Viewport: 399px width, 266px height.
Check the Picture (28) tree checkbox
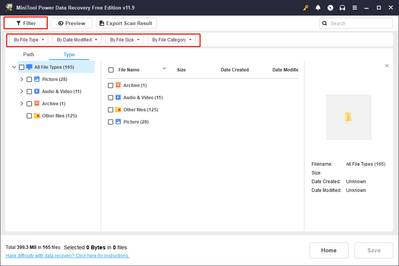[x=29, y=79]
